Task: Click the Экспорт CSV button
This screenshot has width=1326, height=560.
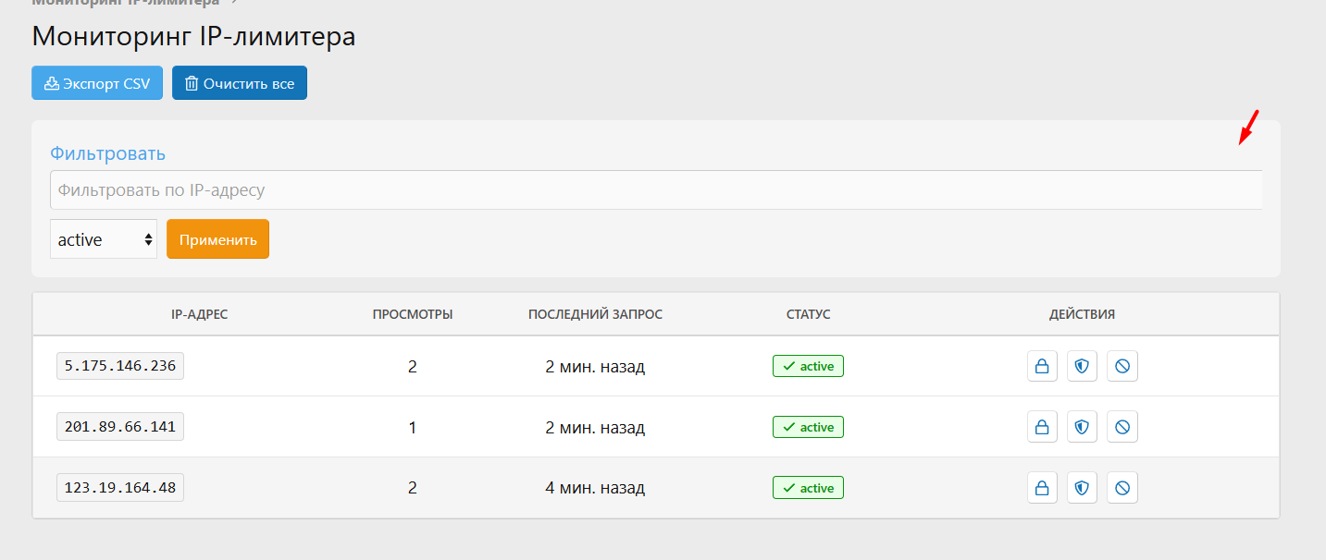Action: [97, 83]
